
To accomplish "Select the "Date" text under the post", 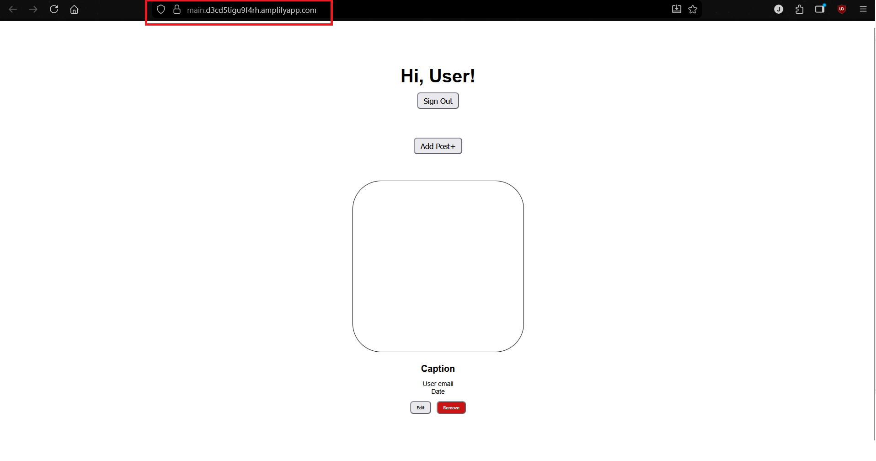I will 438,391.
